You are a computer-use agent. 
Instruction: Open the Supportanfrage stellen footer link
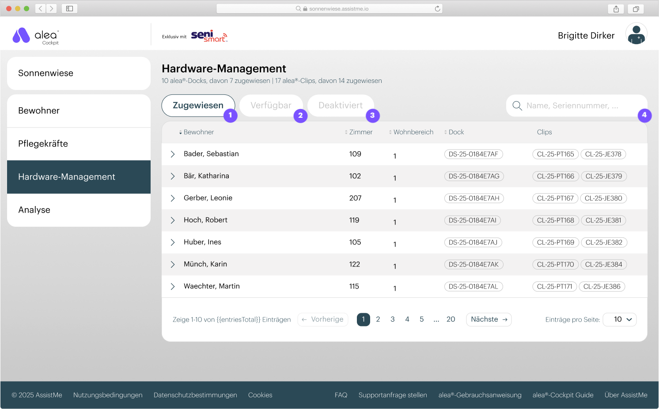(x=393, y=395)
